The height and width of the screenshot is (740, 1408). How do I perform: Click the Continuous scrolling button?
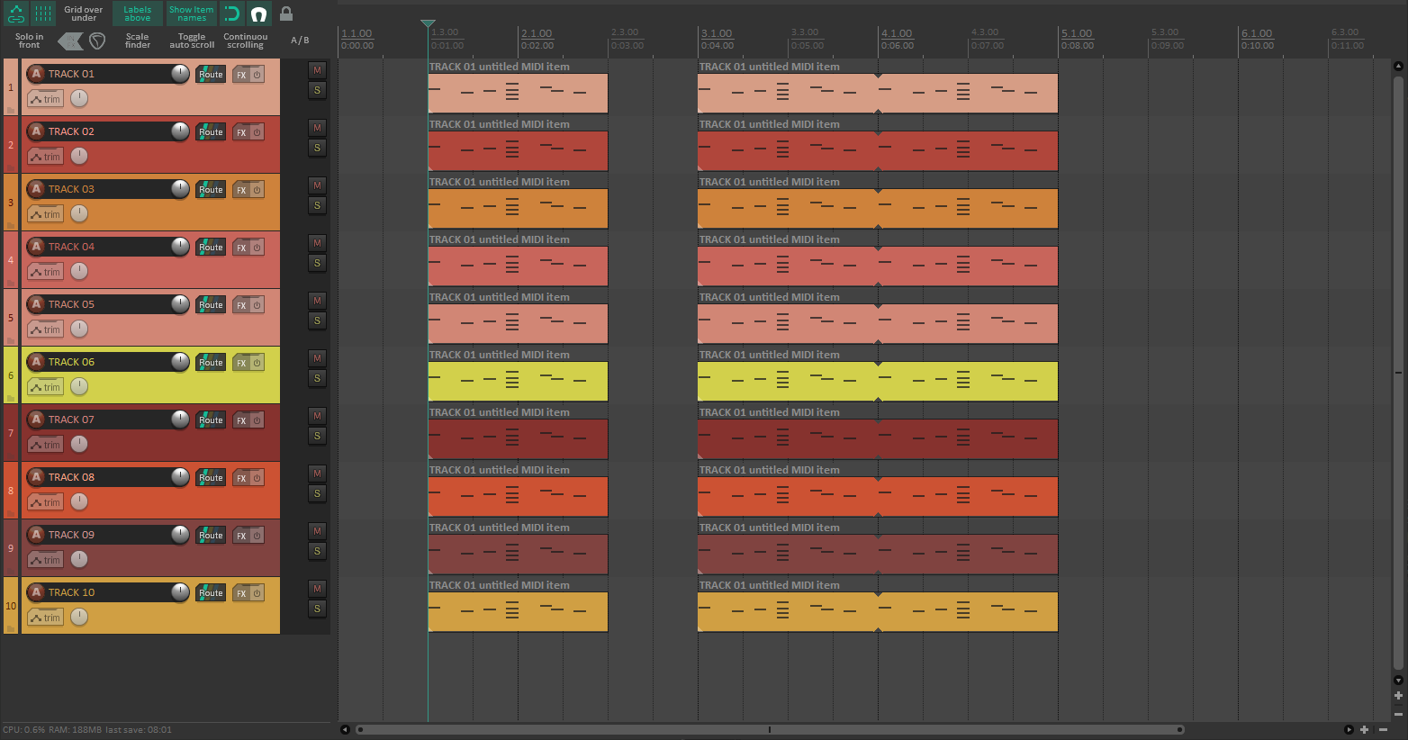(246, 41)
